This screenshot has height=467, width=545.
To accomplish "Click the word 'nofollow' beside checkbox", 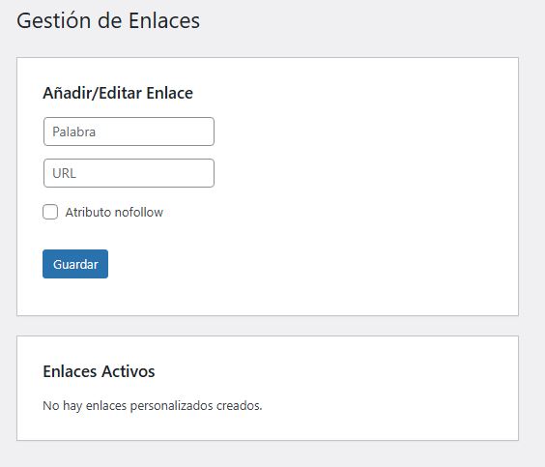I will pos(139,212).
